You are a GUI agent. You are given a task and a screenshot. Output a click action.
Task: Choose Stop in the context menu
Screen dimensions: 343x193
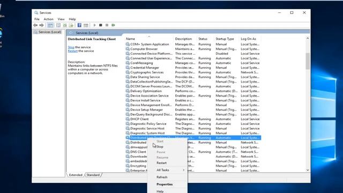coord(168,146)
